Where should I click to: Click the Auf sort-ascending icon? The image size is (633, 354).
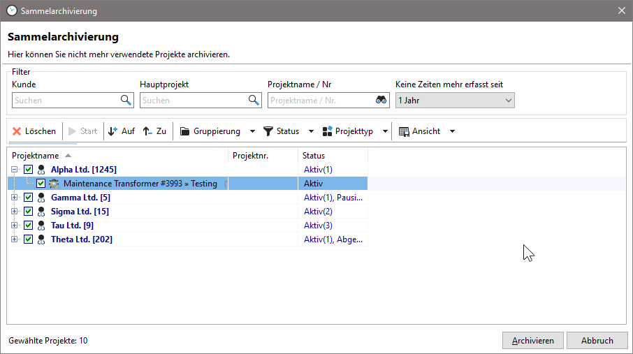click(x=113, y=131)
